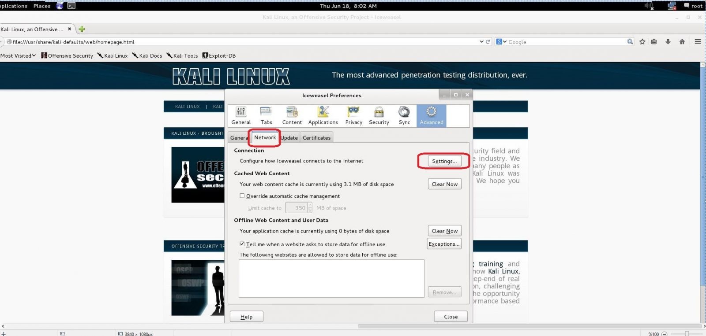The height and width of the screenshot is (336, 706).
Task: Click the clock in top panel
Action: tap(348, 6)
